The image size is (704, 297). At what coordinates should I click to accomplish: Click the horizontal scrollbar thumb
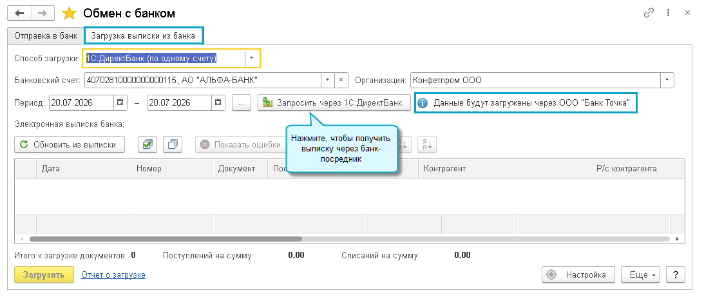click(166, 239)
